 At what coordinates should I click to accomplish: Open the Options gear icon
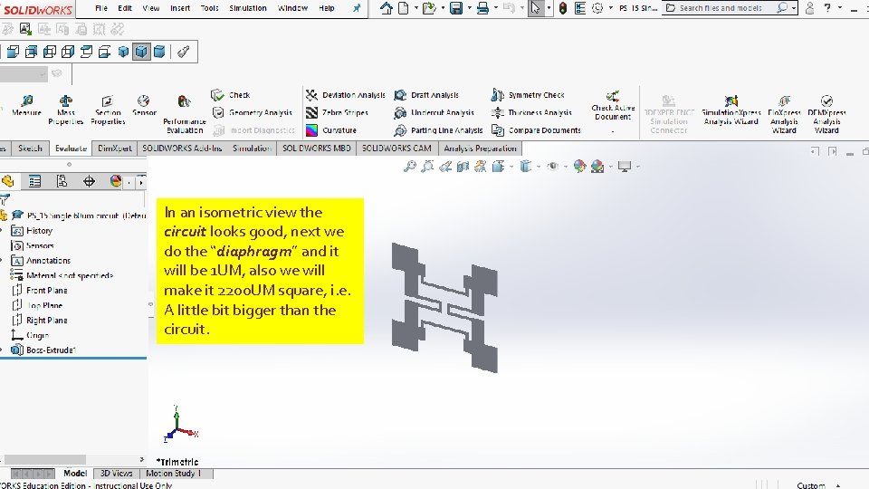tap(597, 8)
